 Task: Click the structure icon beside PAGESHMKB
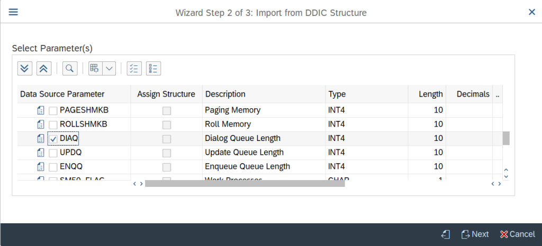[x=41, y=111]
